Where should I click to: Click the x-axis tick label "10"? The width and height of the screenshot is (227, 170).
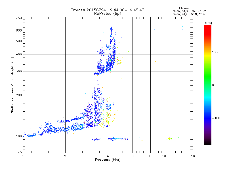coord(164,156)
